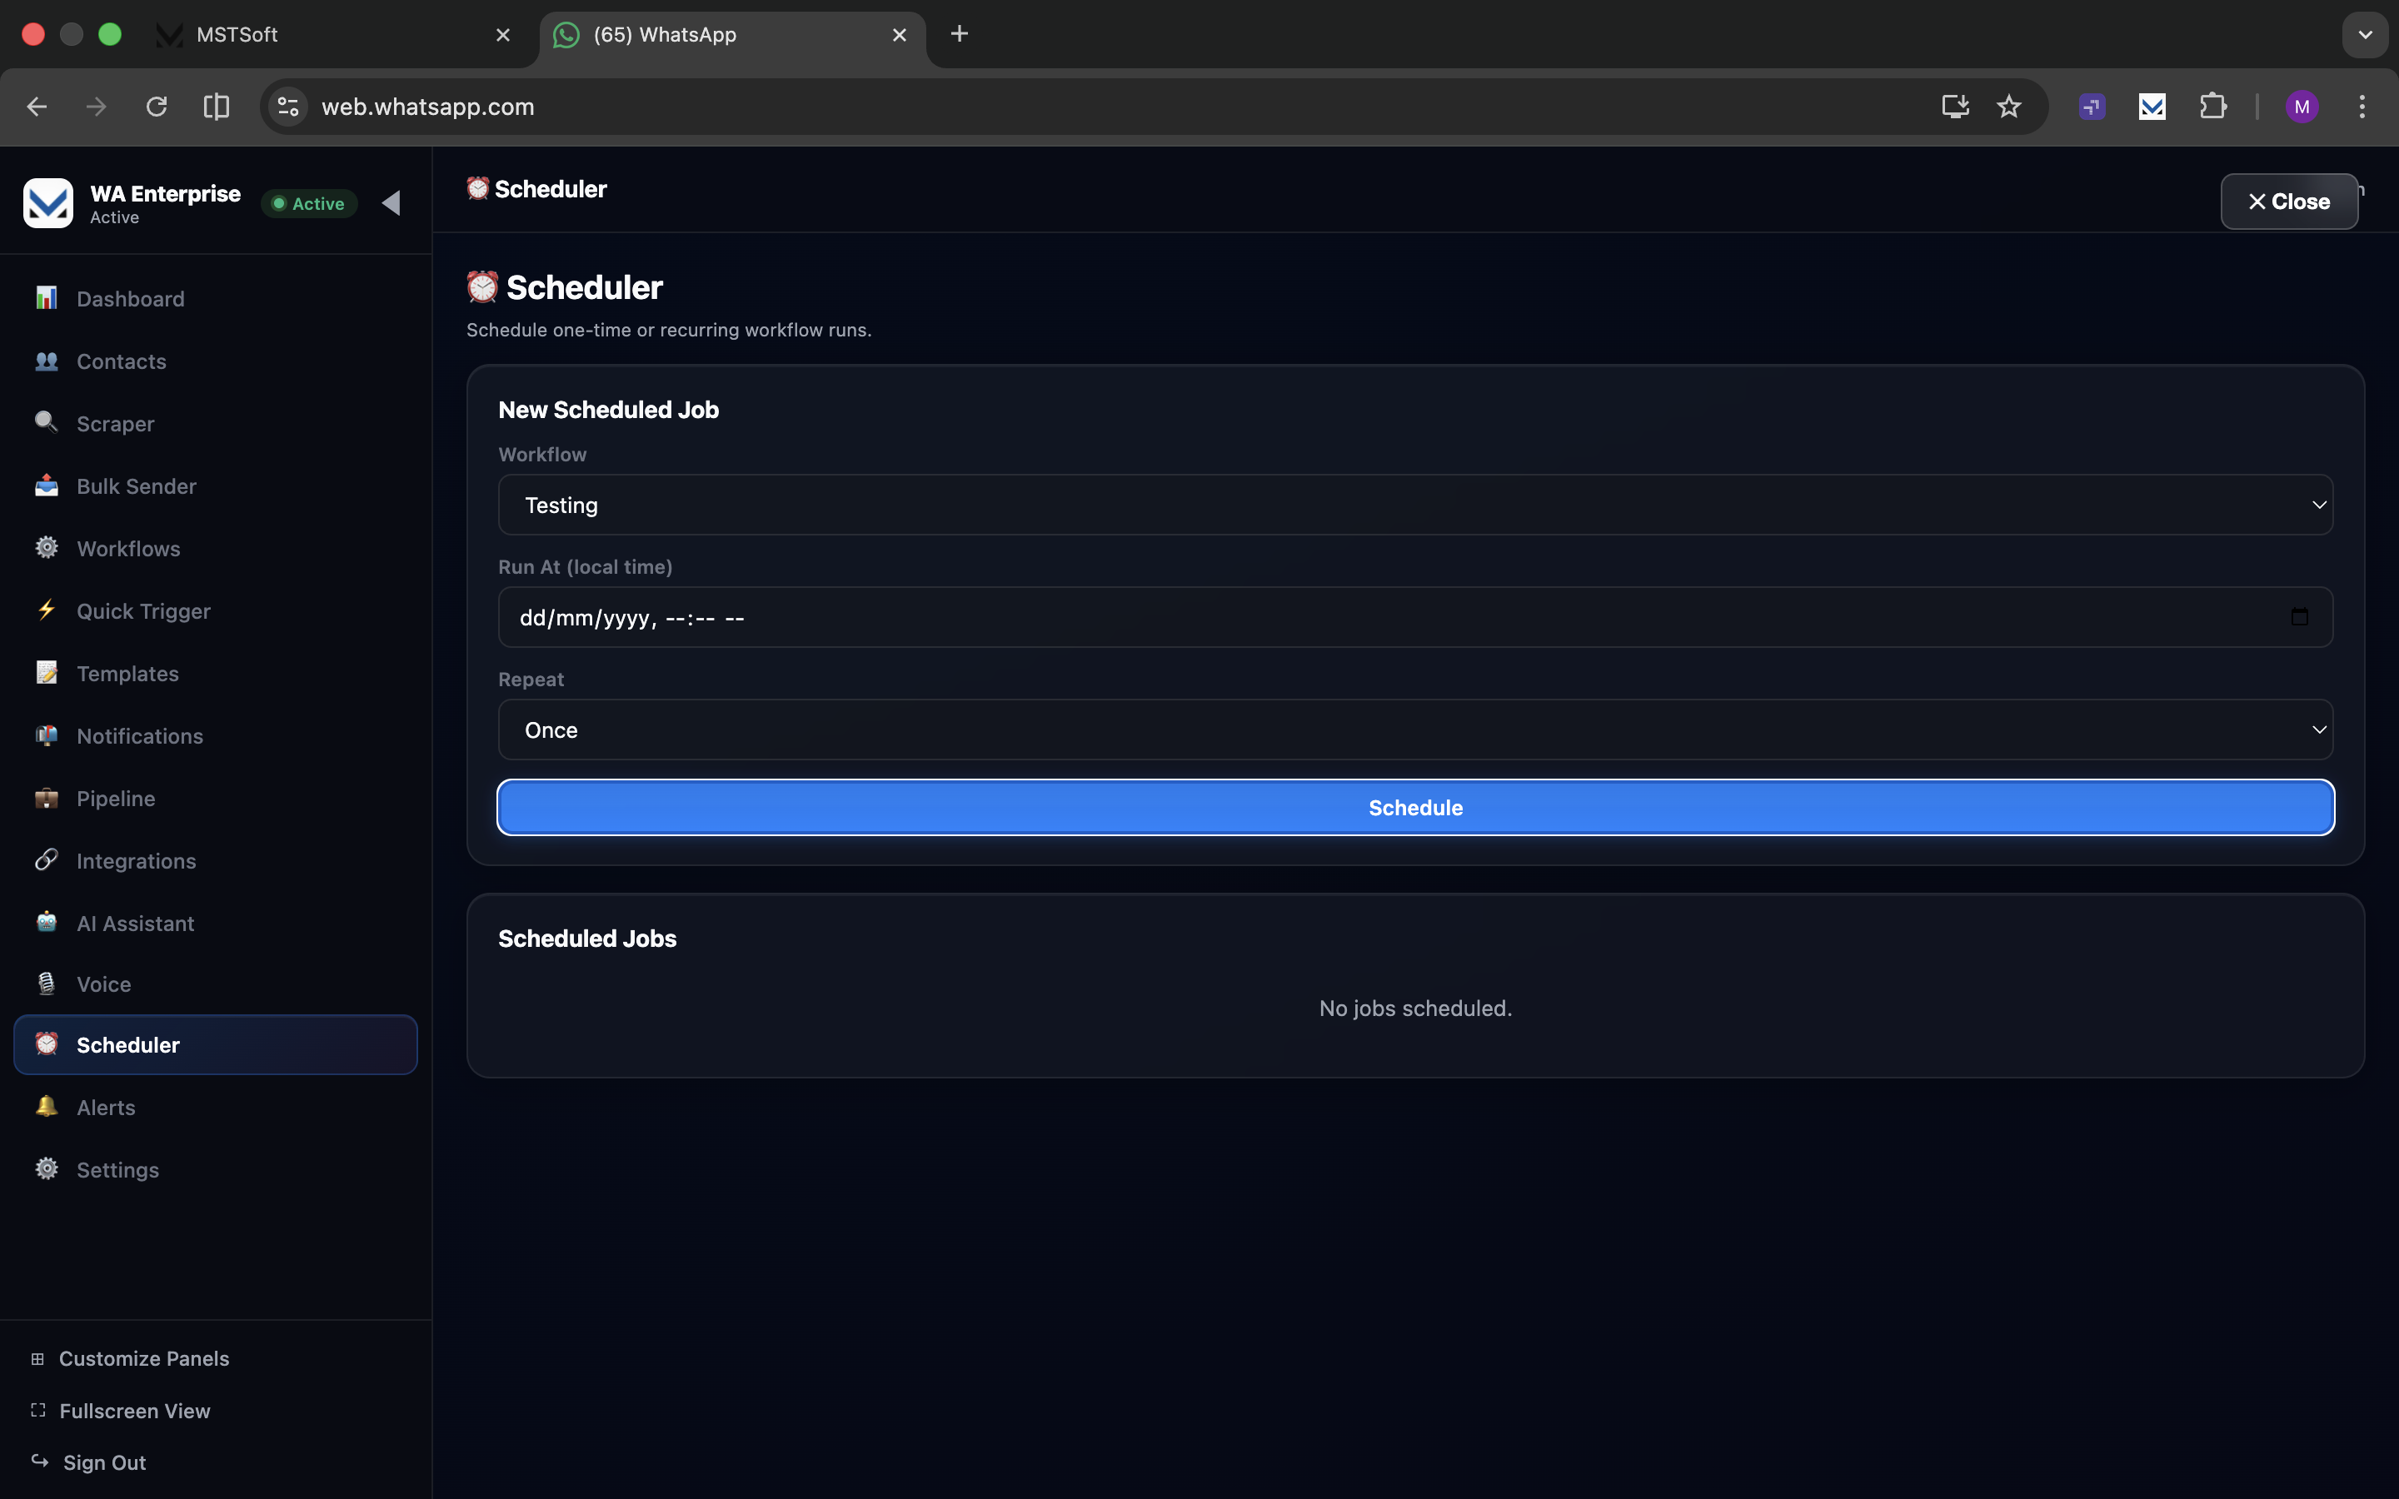Image resolution: width=2399 pixels, height=1499 pixels.
Task: Close the Scheduler panel
Action: (x=2288, y=202)
